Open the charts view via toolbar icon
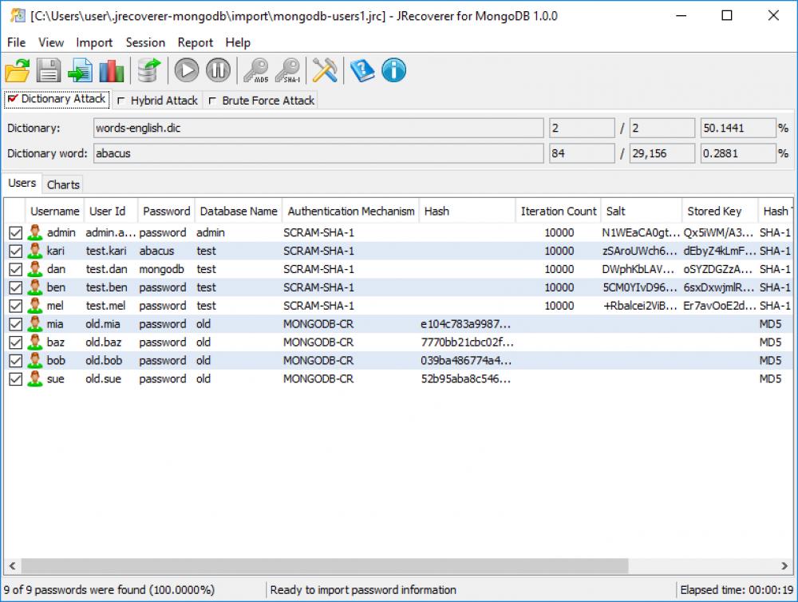798x602 pixels. click(111, 70)
